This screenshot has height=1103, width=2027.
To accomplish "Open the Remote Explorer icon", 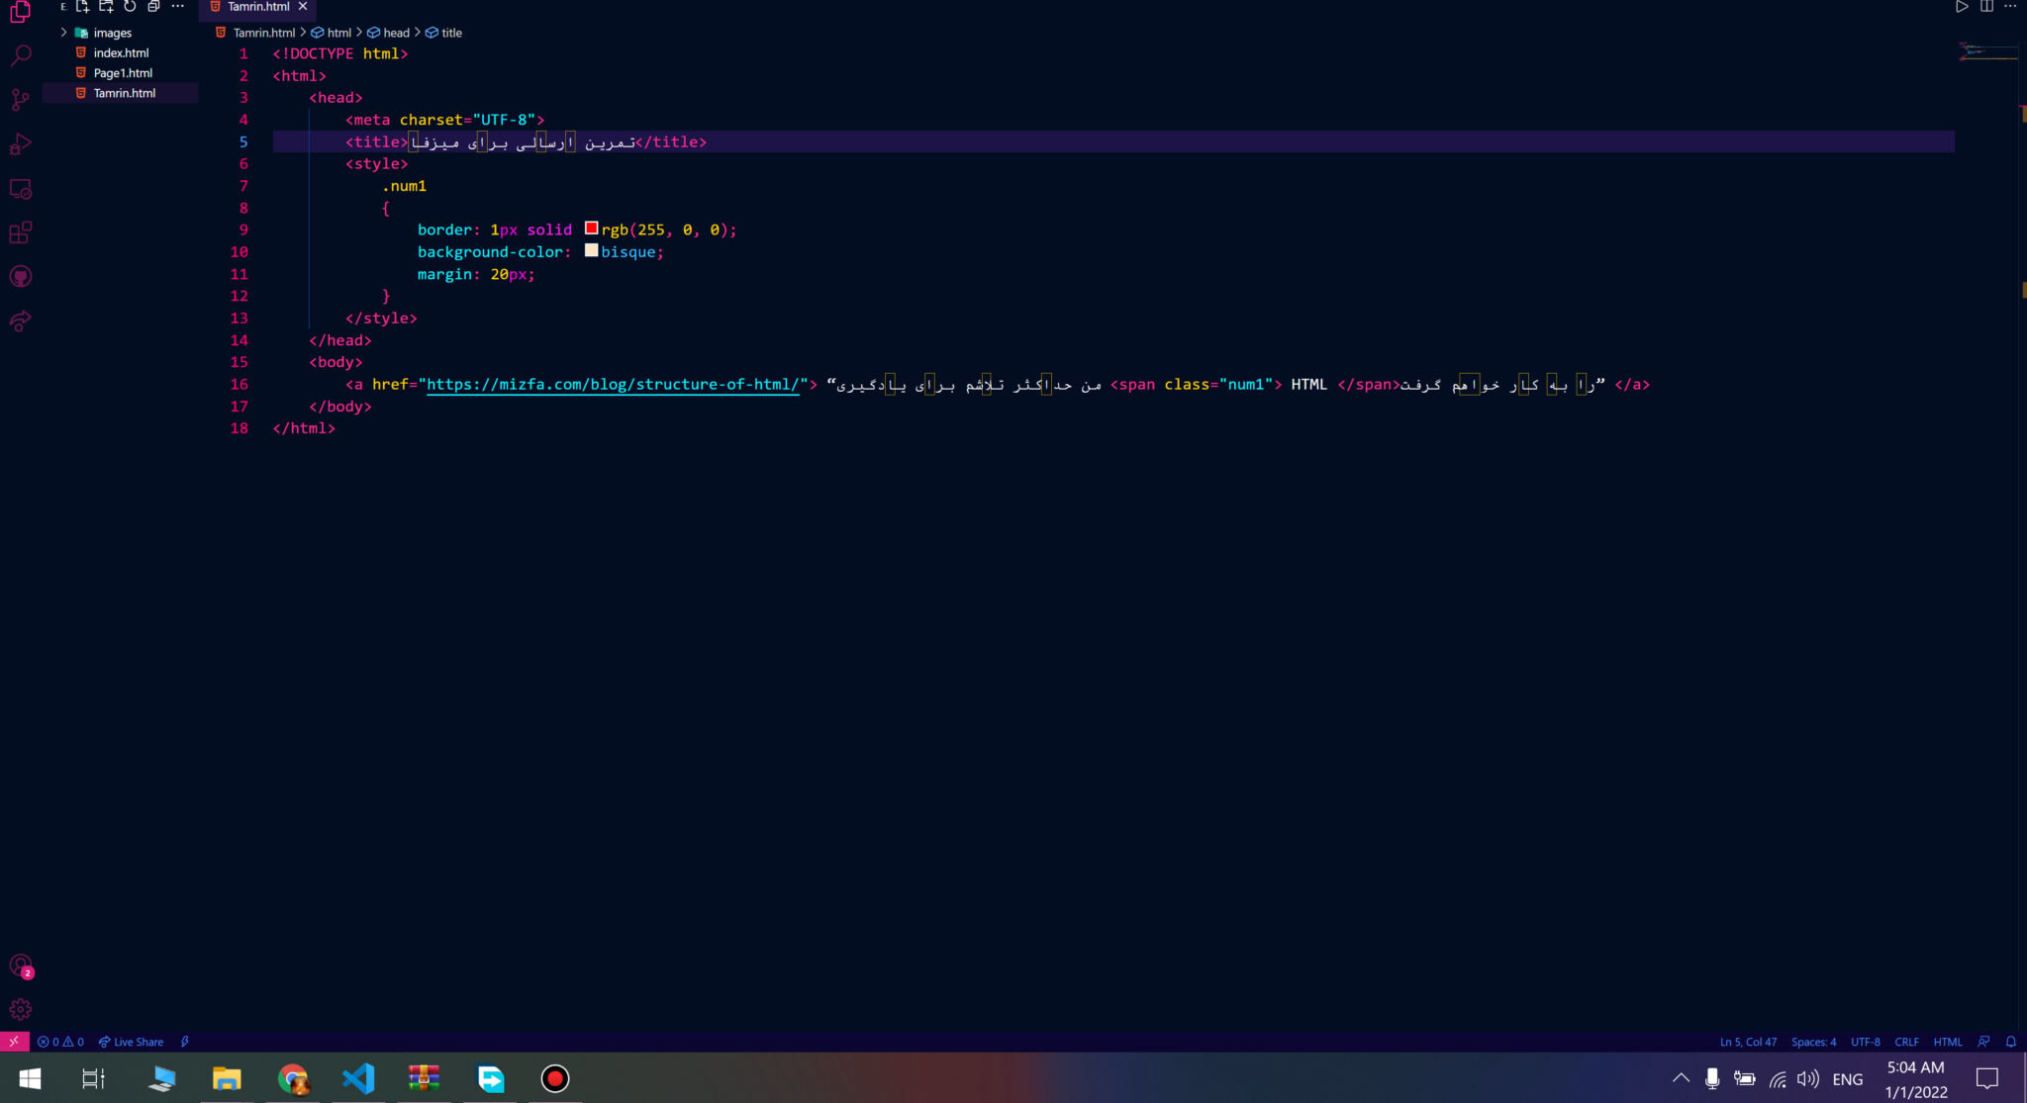I will click(x=20, y=188).
